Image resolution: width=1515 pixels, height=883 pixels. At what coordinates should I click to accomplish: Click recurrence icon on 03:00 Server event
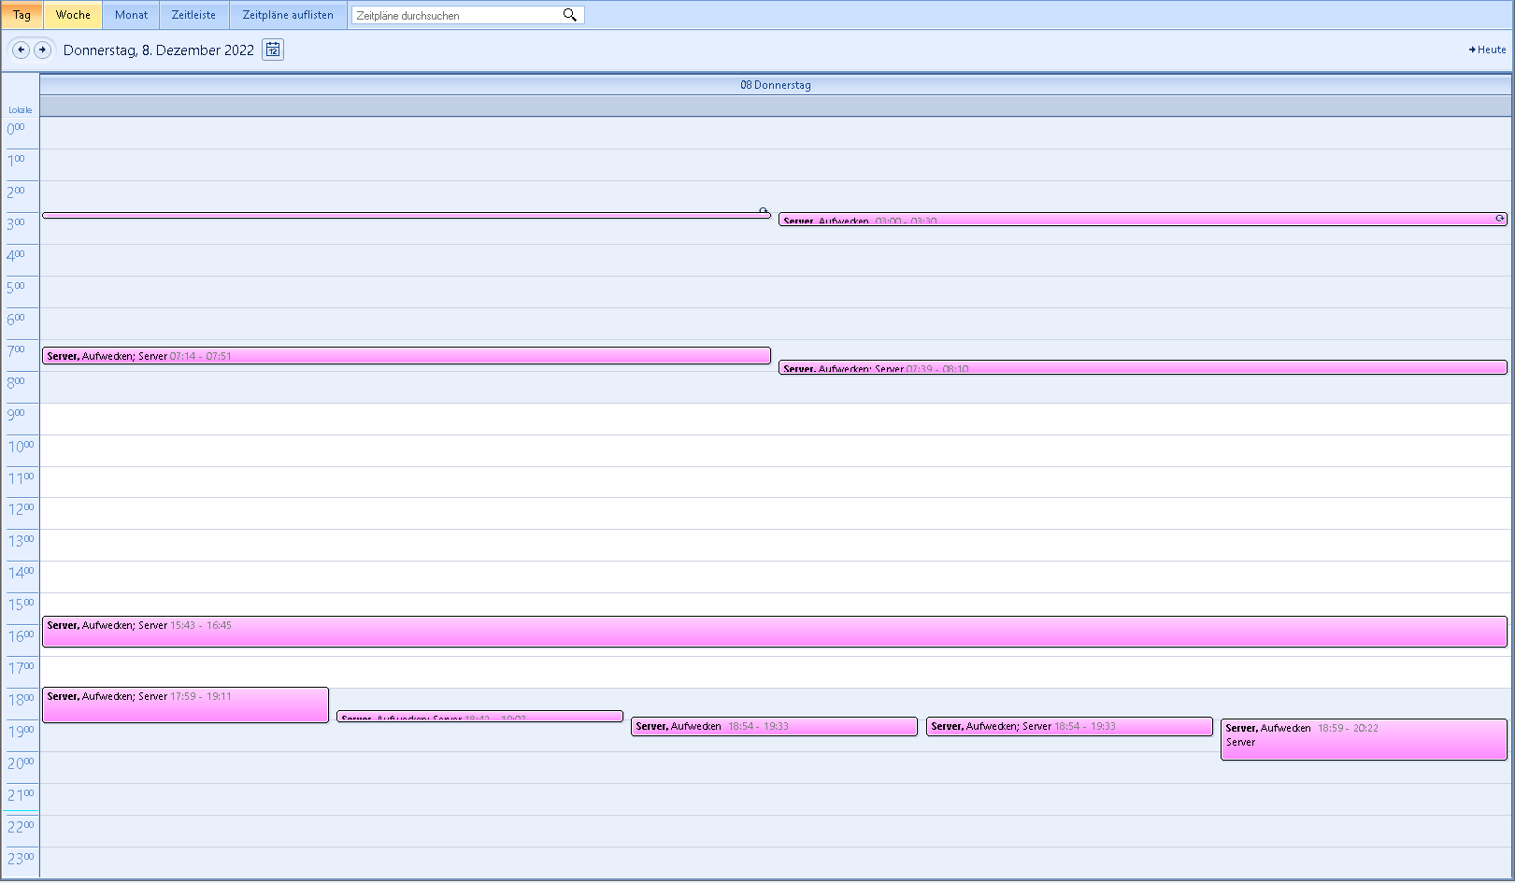coord(1499,219)
